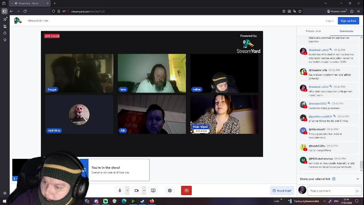Select tare's video tile
The width and height of the screenshot is (364, 205).
[x=152, y=73]
